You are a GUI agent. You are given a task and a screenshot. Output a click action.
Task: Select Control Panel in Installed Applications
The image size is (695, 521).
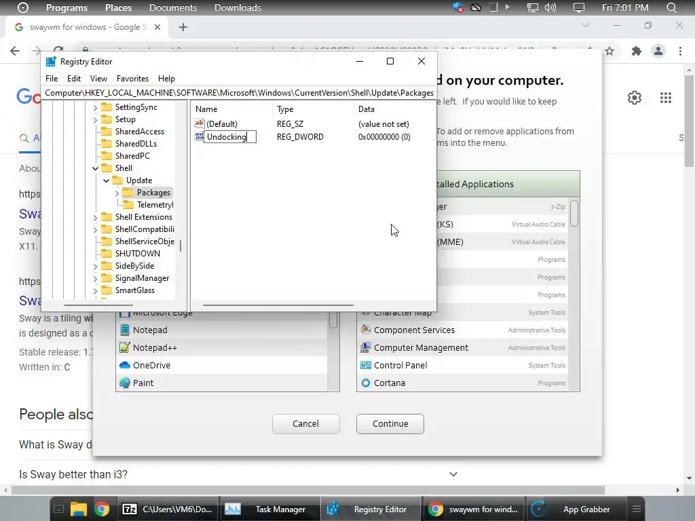(x=462, y=366)
